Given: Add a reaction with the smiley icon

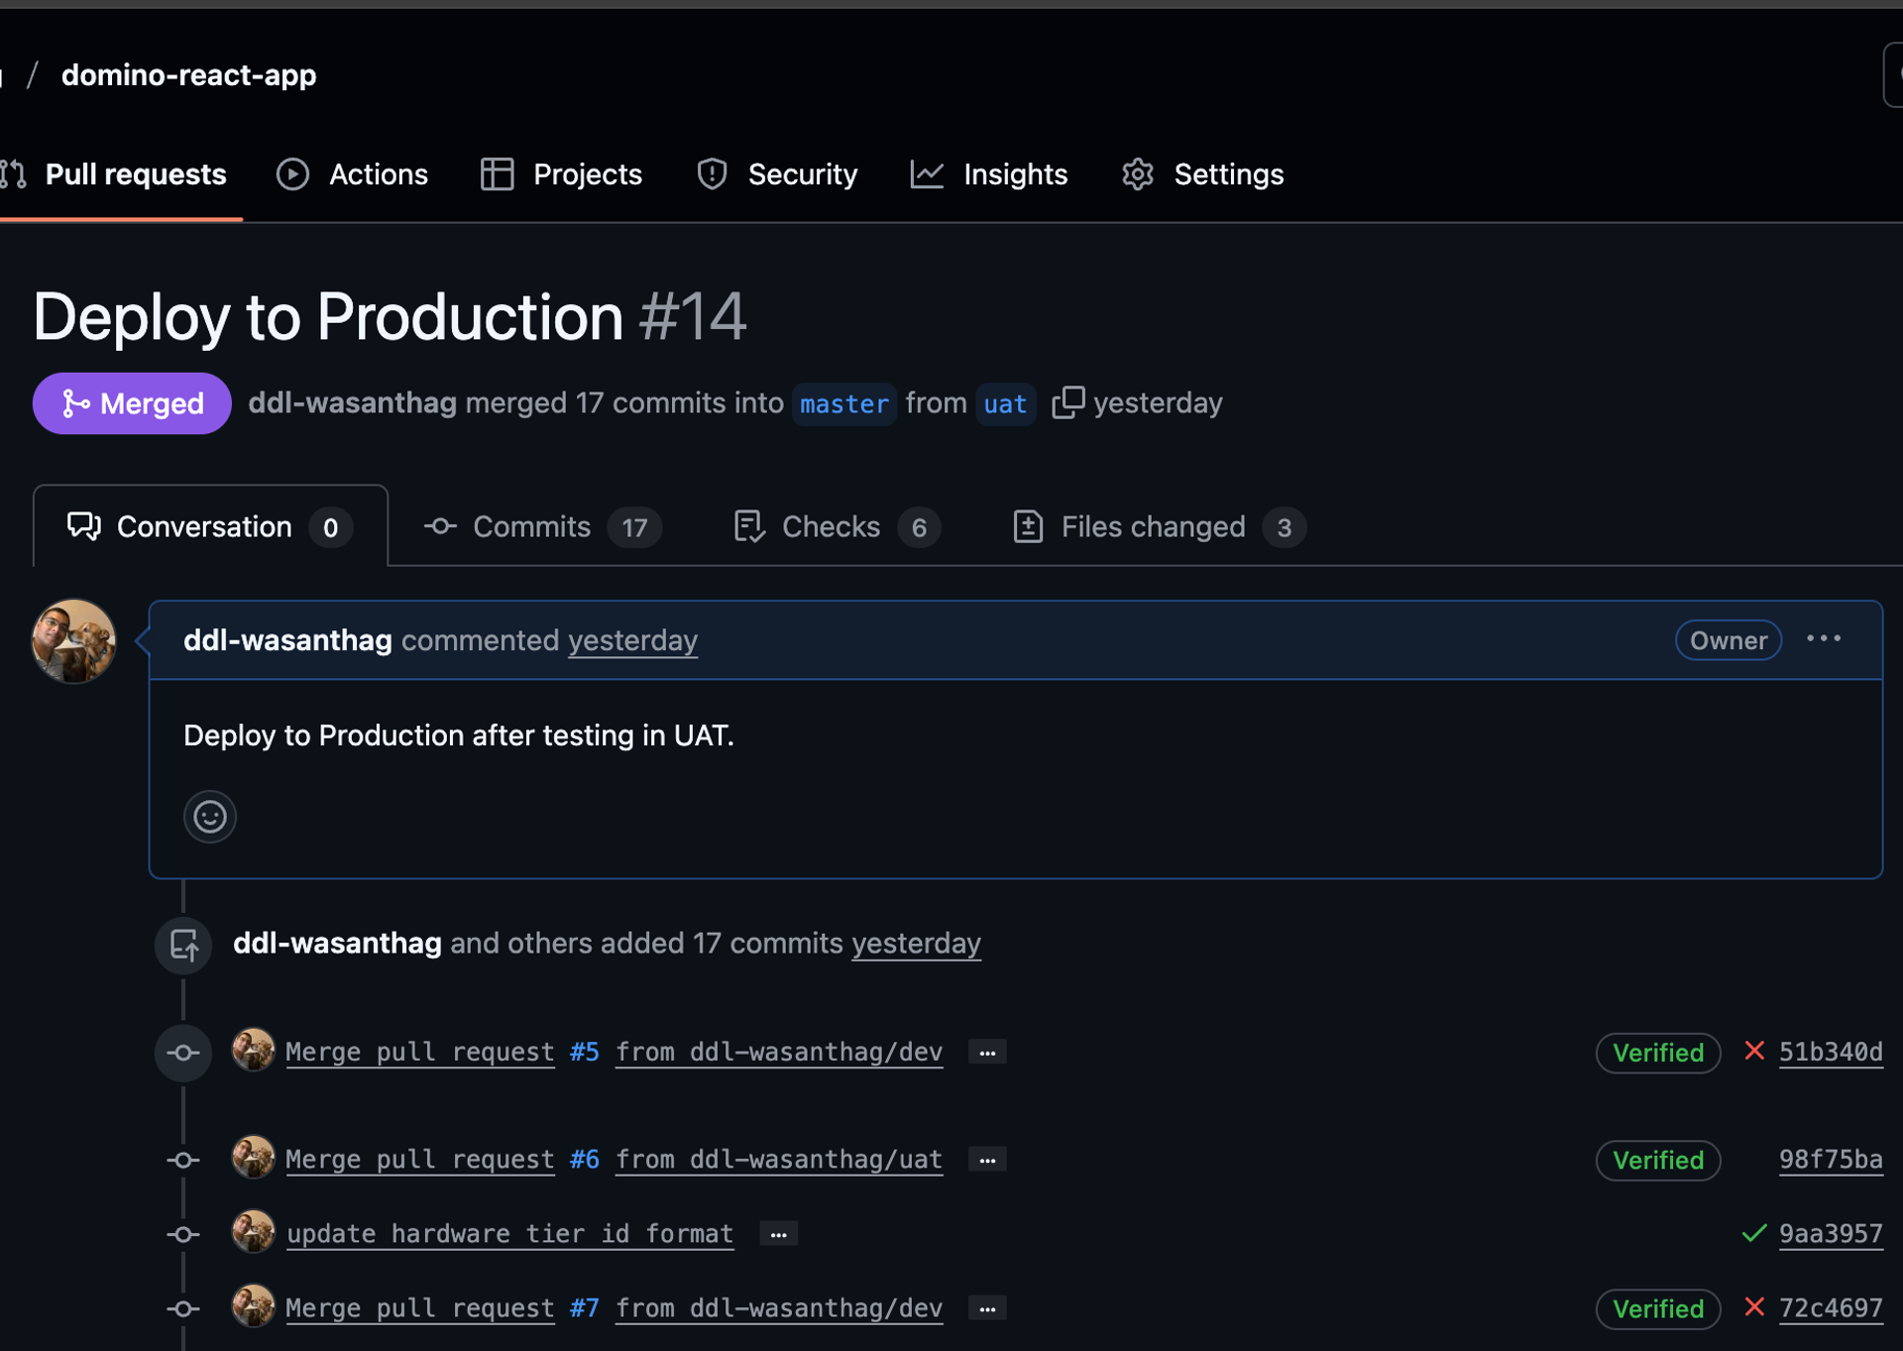Looking at the screenshot, I should pos(210,817).
